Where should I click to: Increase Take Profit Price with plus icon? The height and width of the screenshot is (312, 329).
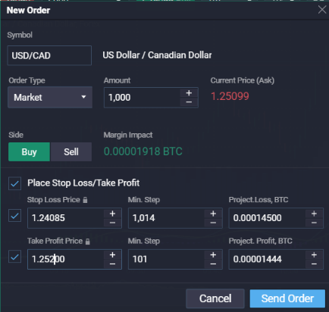coord(112,255)
